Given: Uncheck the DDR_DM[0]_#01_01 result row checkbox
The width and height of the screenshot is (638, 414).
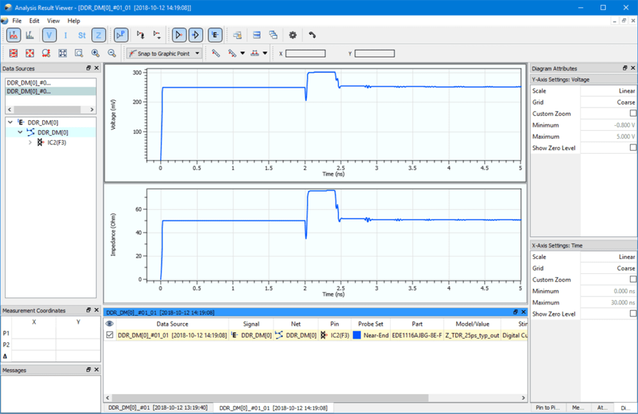Looking at the screenshot, I should [x=109, y=335].
